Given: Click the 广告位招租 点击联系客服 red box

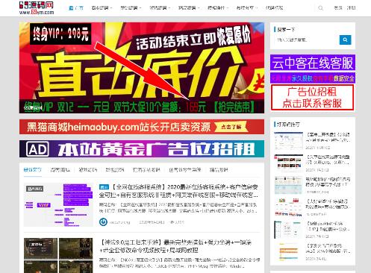Looking at the screenshot, I should click(x=313, y=97).
